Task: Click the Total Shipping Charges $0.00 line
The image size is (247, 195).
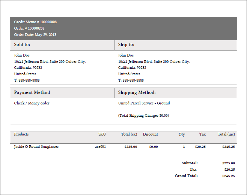Action: coord(143,116)
